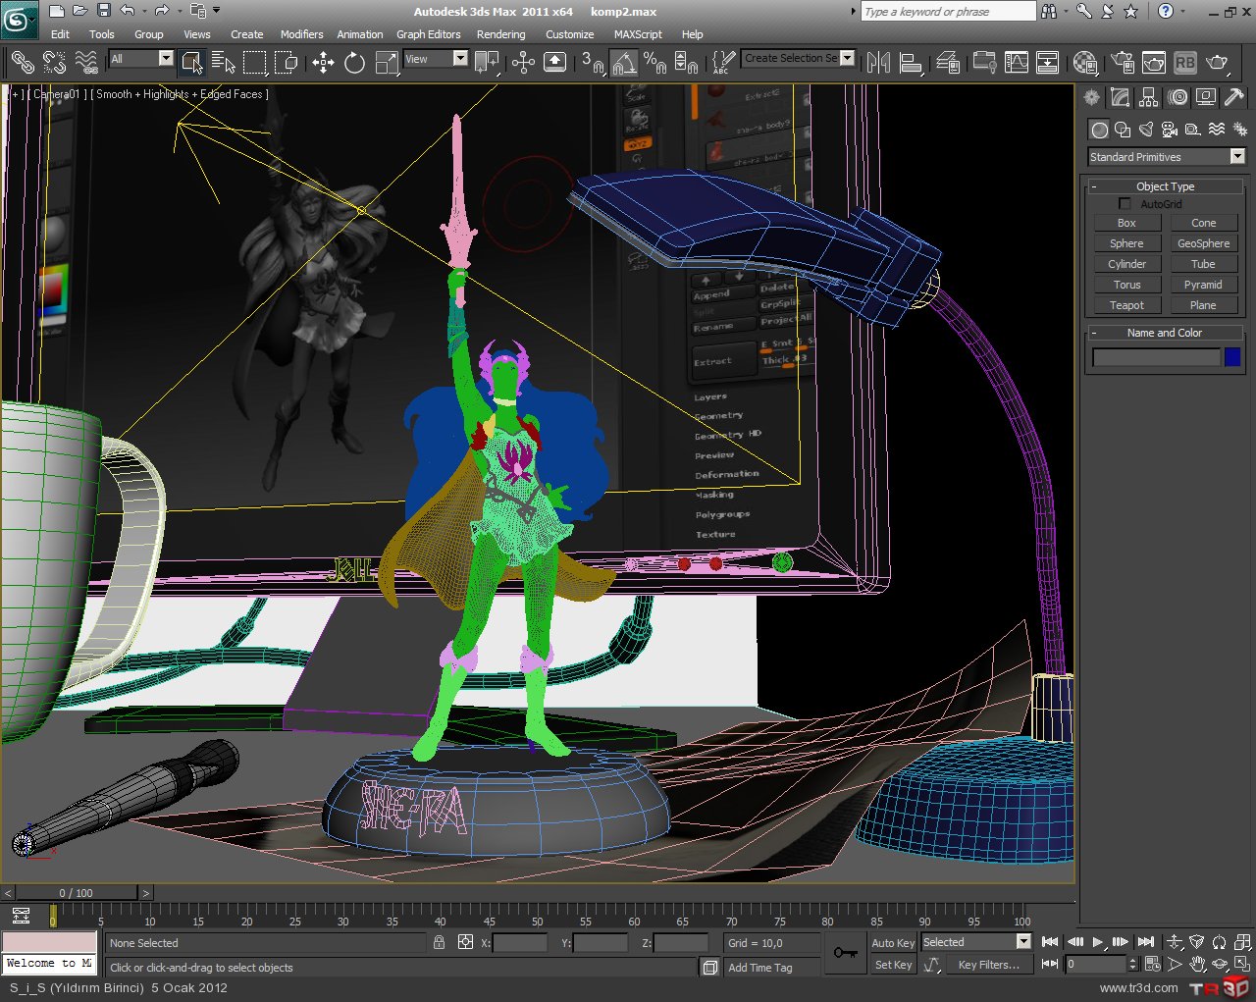Click the Unlink Selection tool
This screenshot has width=1256, height=1002.
54,63
